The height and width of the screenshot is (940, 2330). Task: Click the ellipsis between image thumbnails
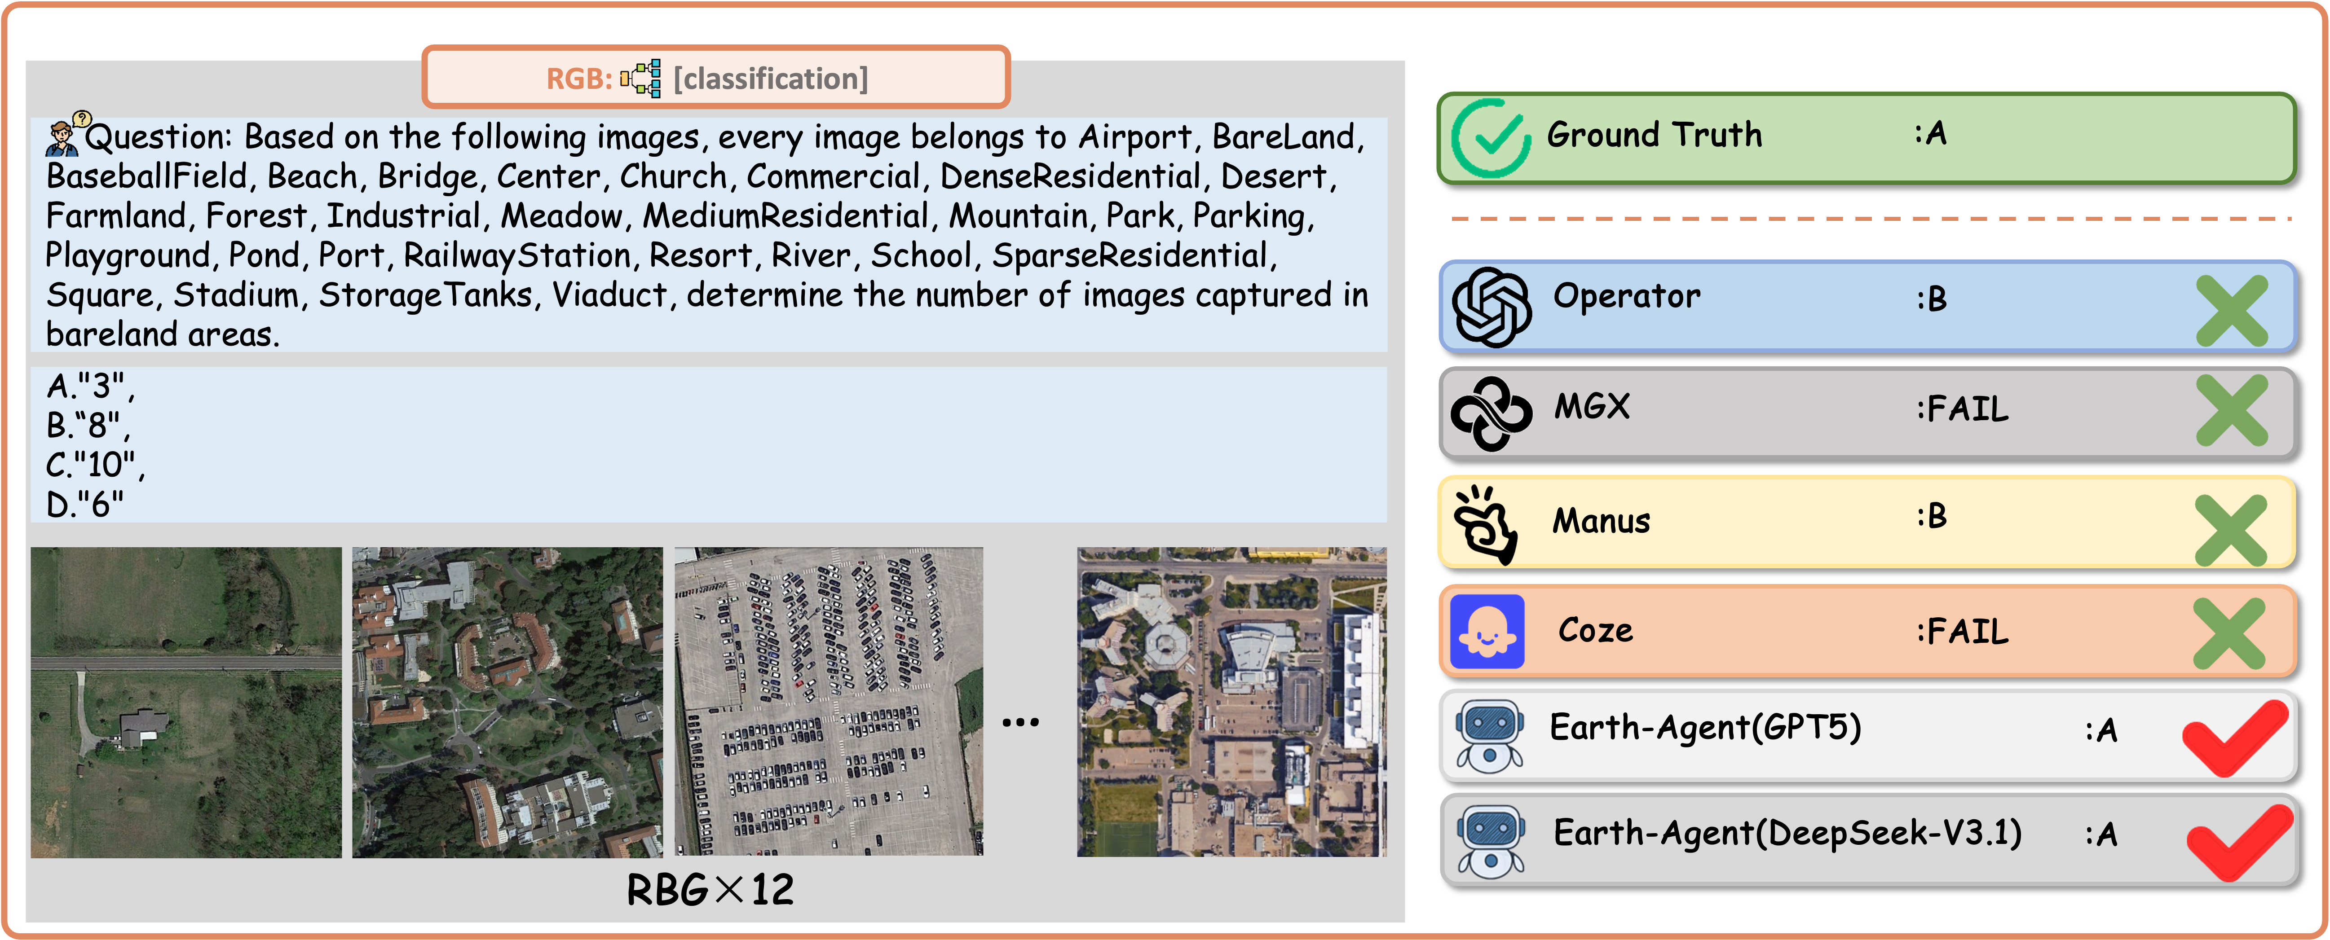point(1020,722)
